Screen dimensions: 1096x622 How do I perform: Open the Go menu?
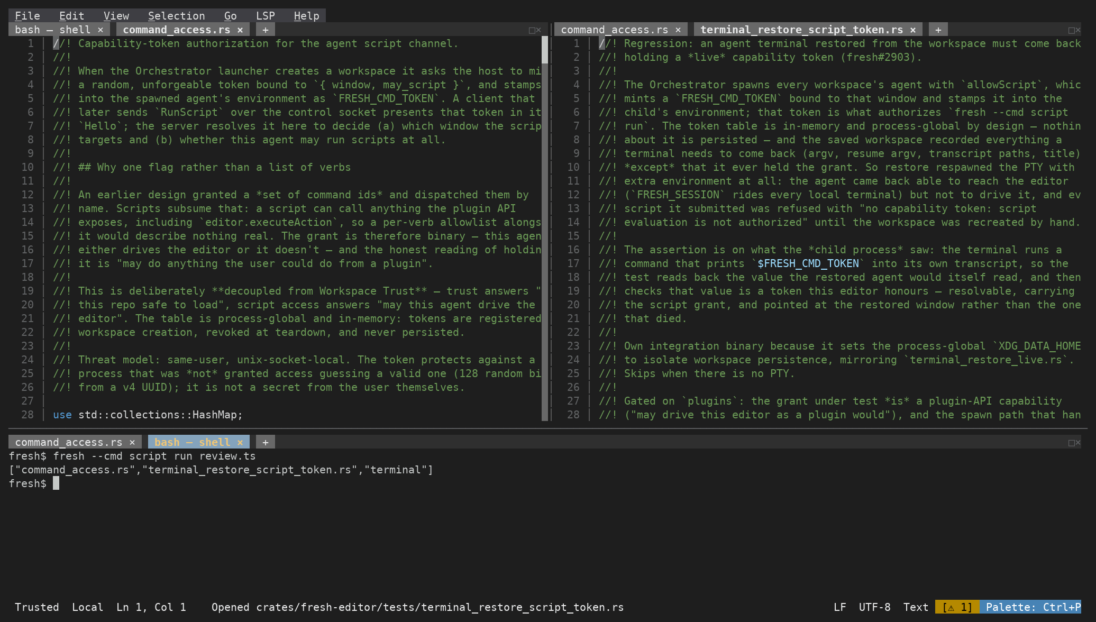pos(230,16)
